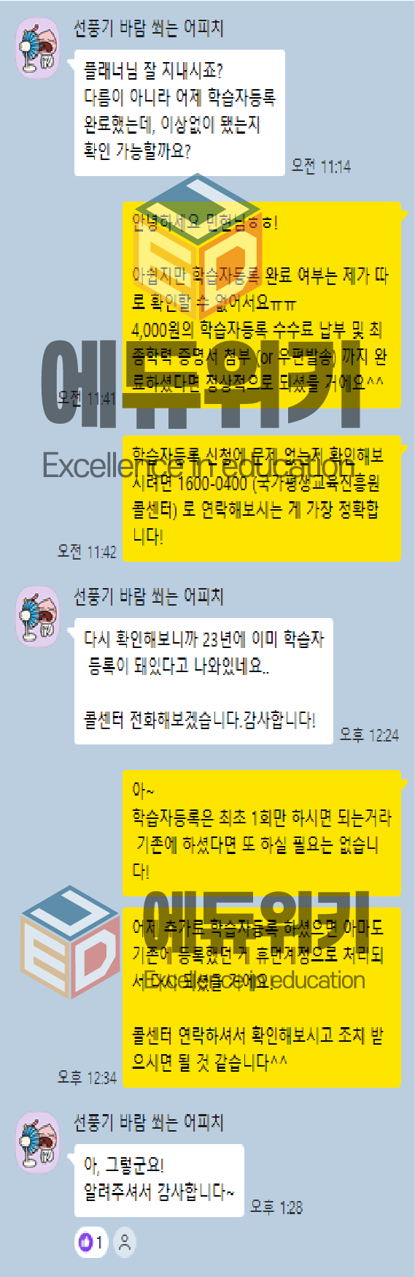Select the white bubble starting 플래너님 잘 지내시죠?

click(x=179, y=113)
